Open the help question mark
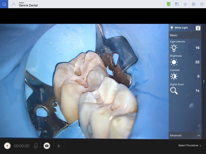 coord(202,4)
